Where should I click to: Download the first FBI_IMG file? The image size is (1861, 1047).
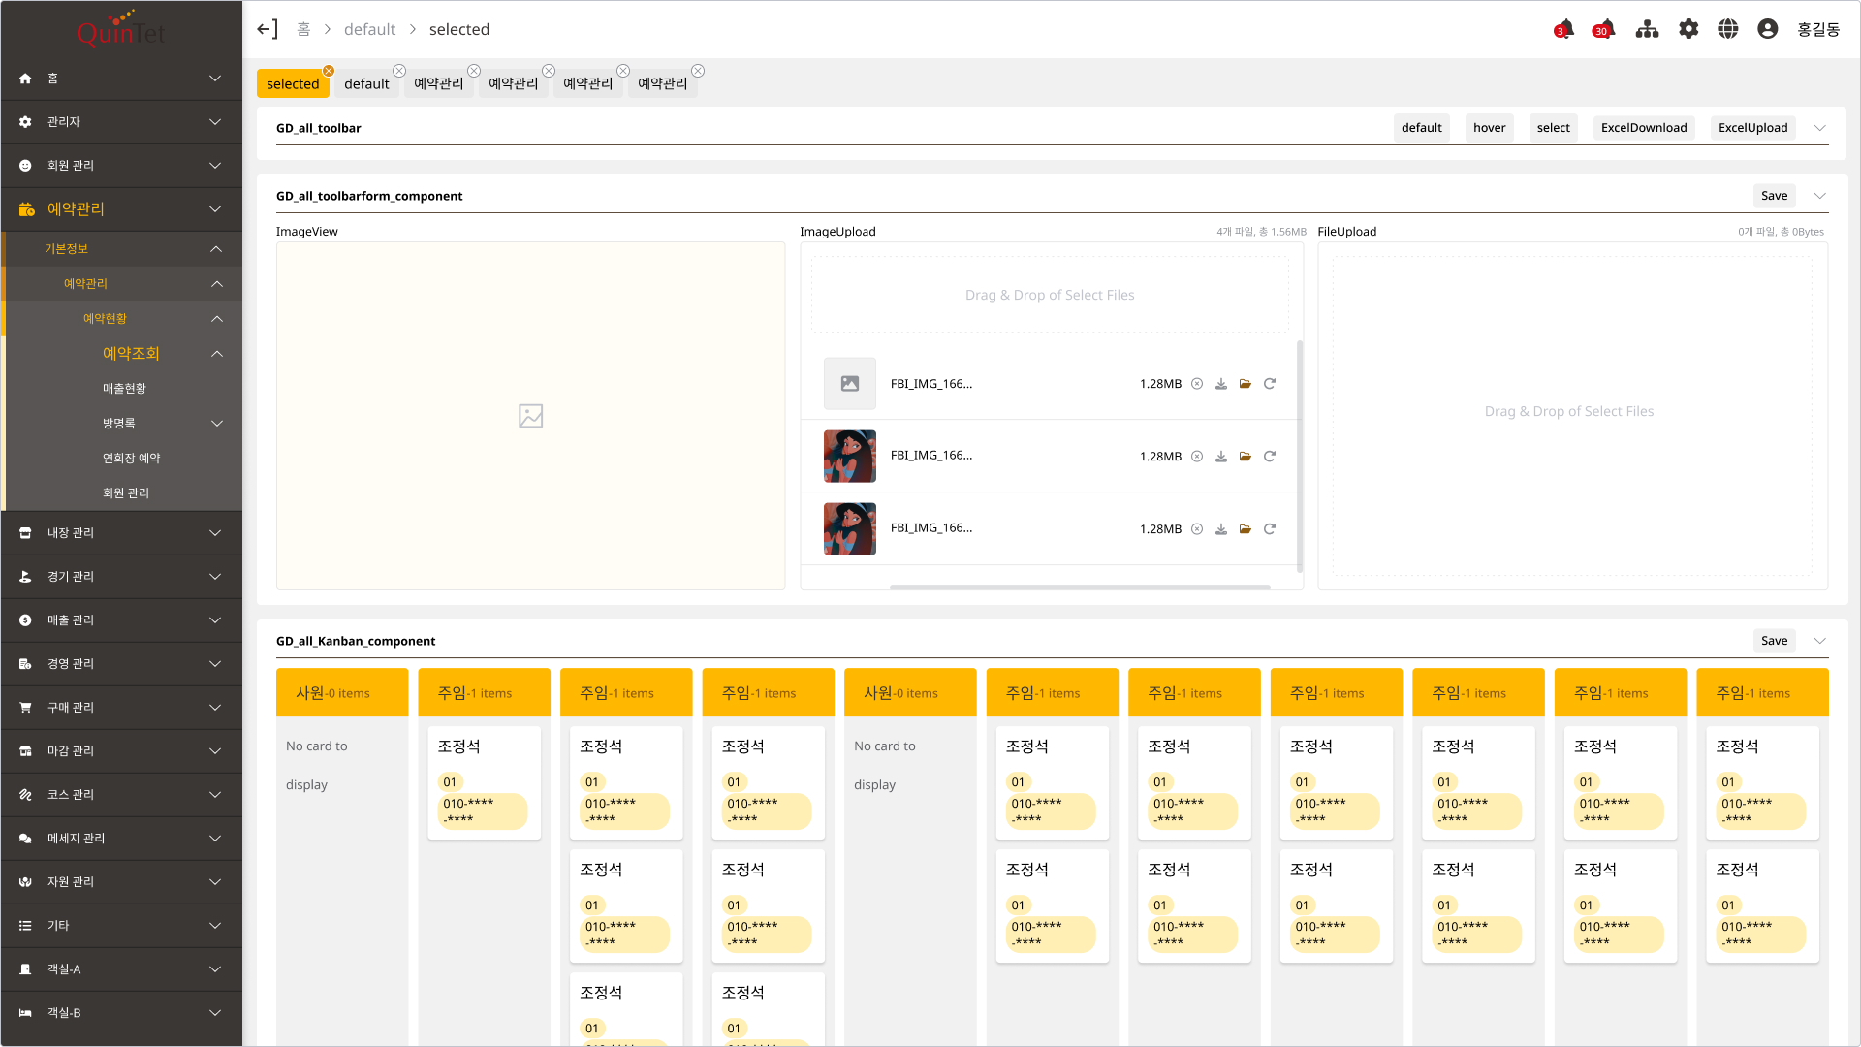tap(1221, 384)
